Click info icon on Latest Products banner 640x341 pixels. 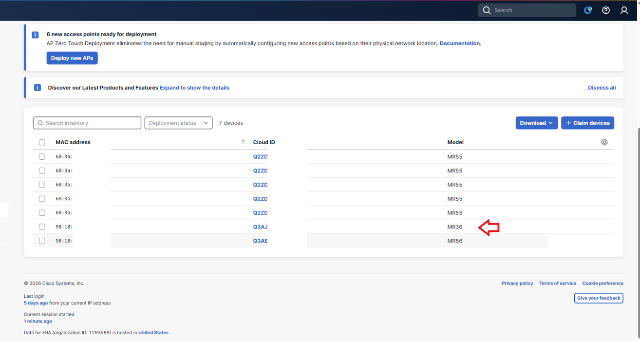[x=38, y=88]
